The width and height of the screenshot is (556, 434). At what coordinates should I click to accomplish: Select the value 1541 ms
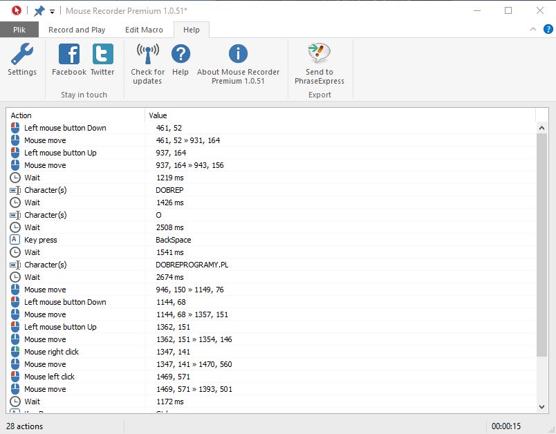coord(170,252)
